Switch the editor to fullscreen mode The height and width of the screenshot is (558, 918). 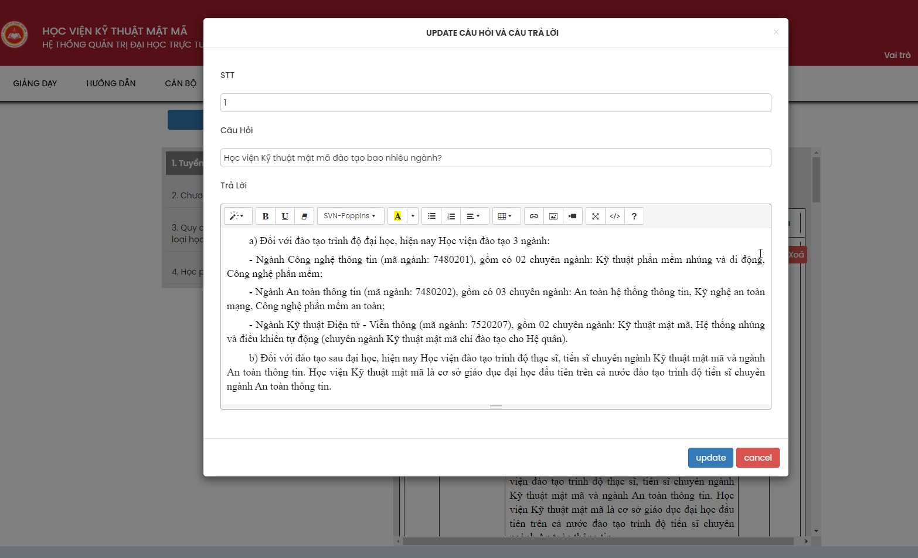point(596,216)
